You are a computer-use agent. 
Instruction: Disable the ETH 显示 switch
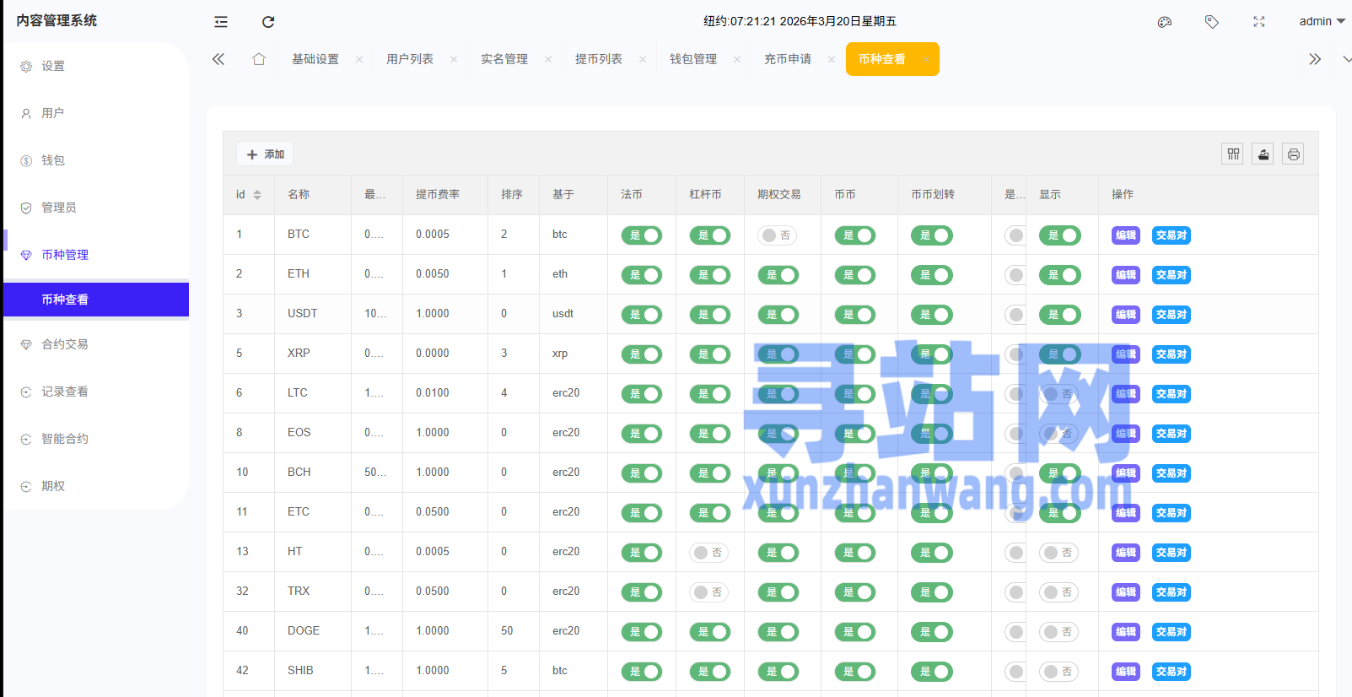click(1059, 275)
